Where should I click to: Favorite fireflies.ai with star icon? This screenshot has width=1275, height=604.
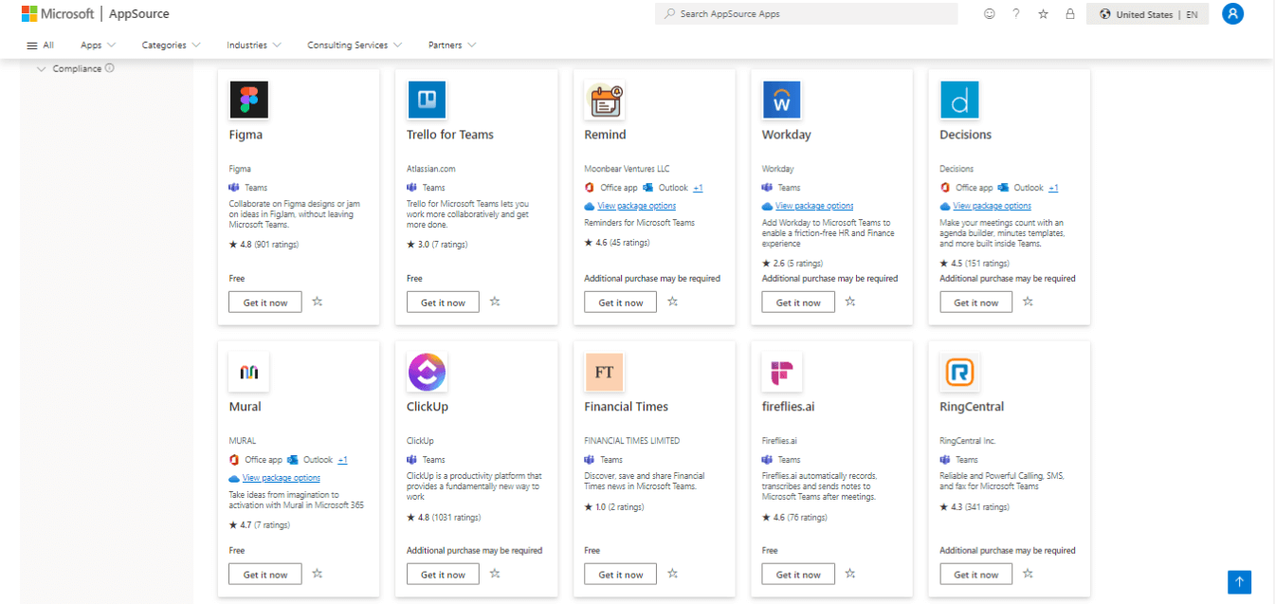(850, 574)
